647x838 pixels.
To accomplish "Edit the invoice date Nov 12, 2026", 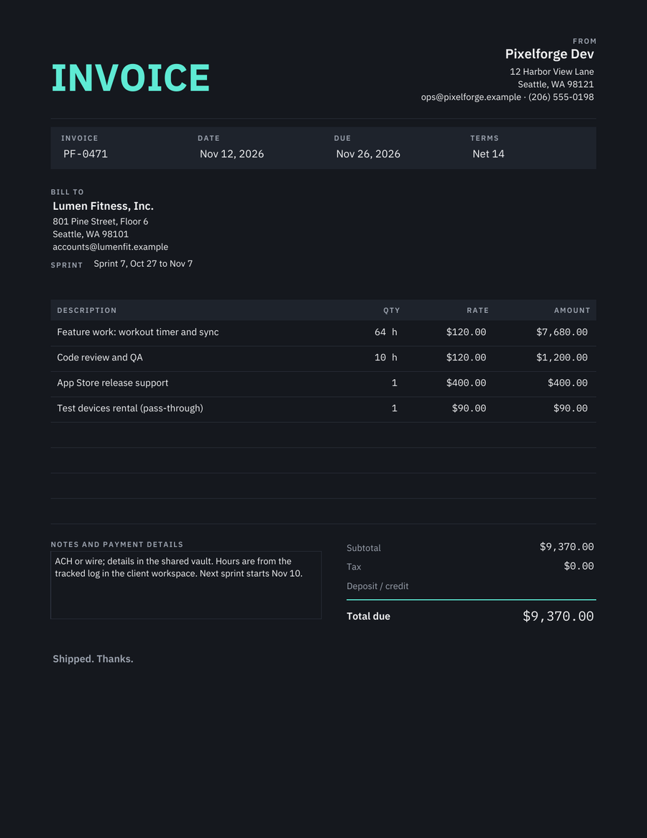I will click(x=232, y=154).
